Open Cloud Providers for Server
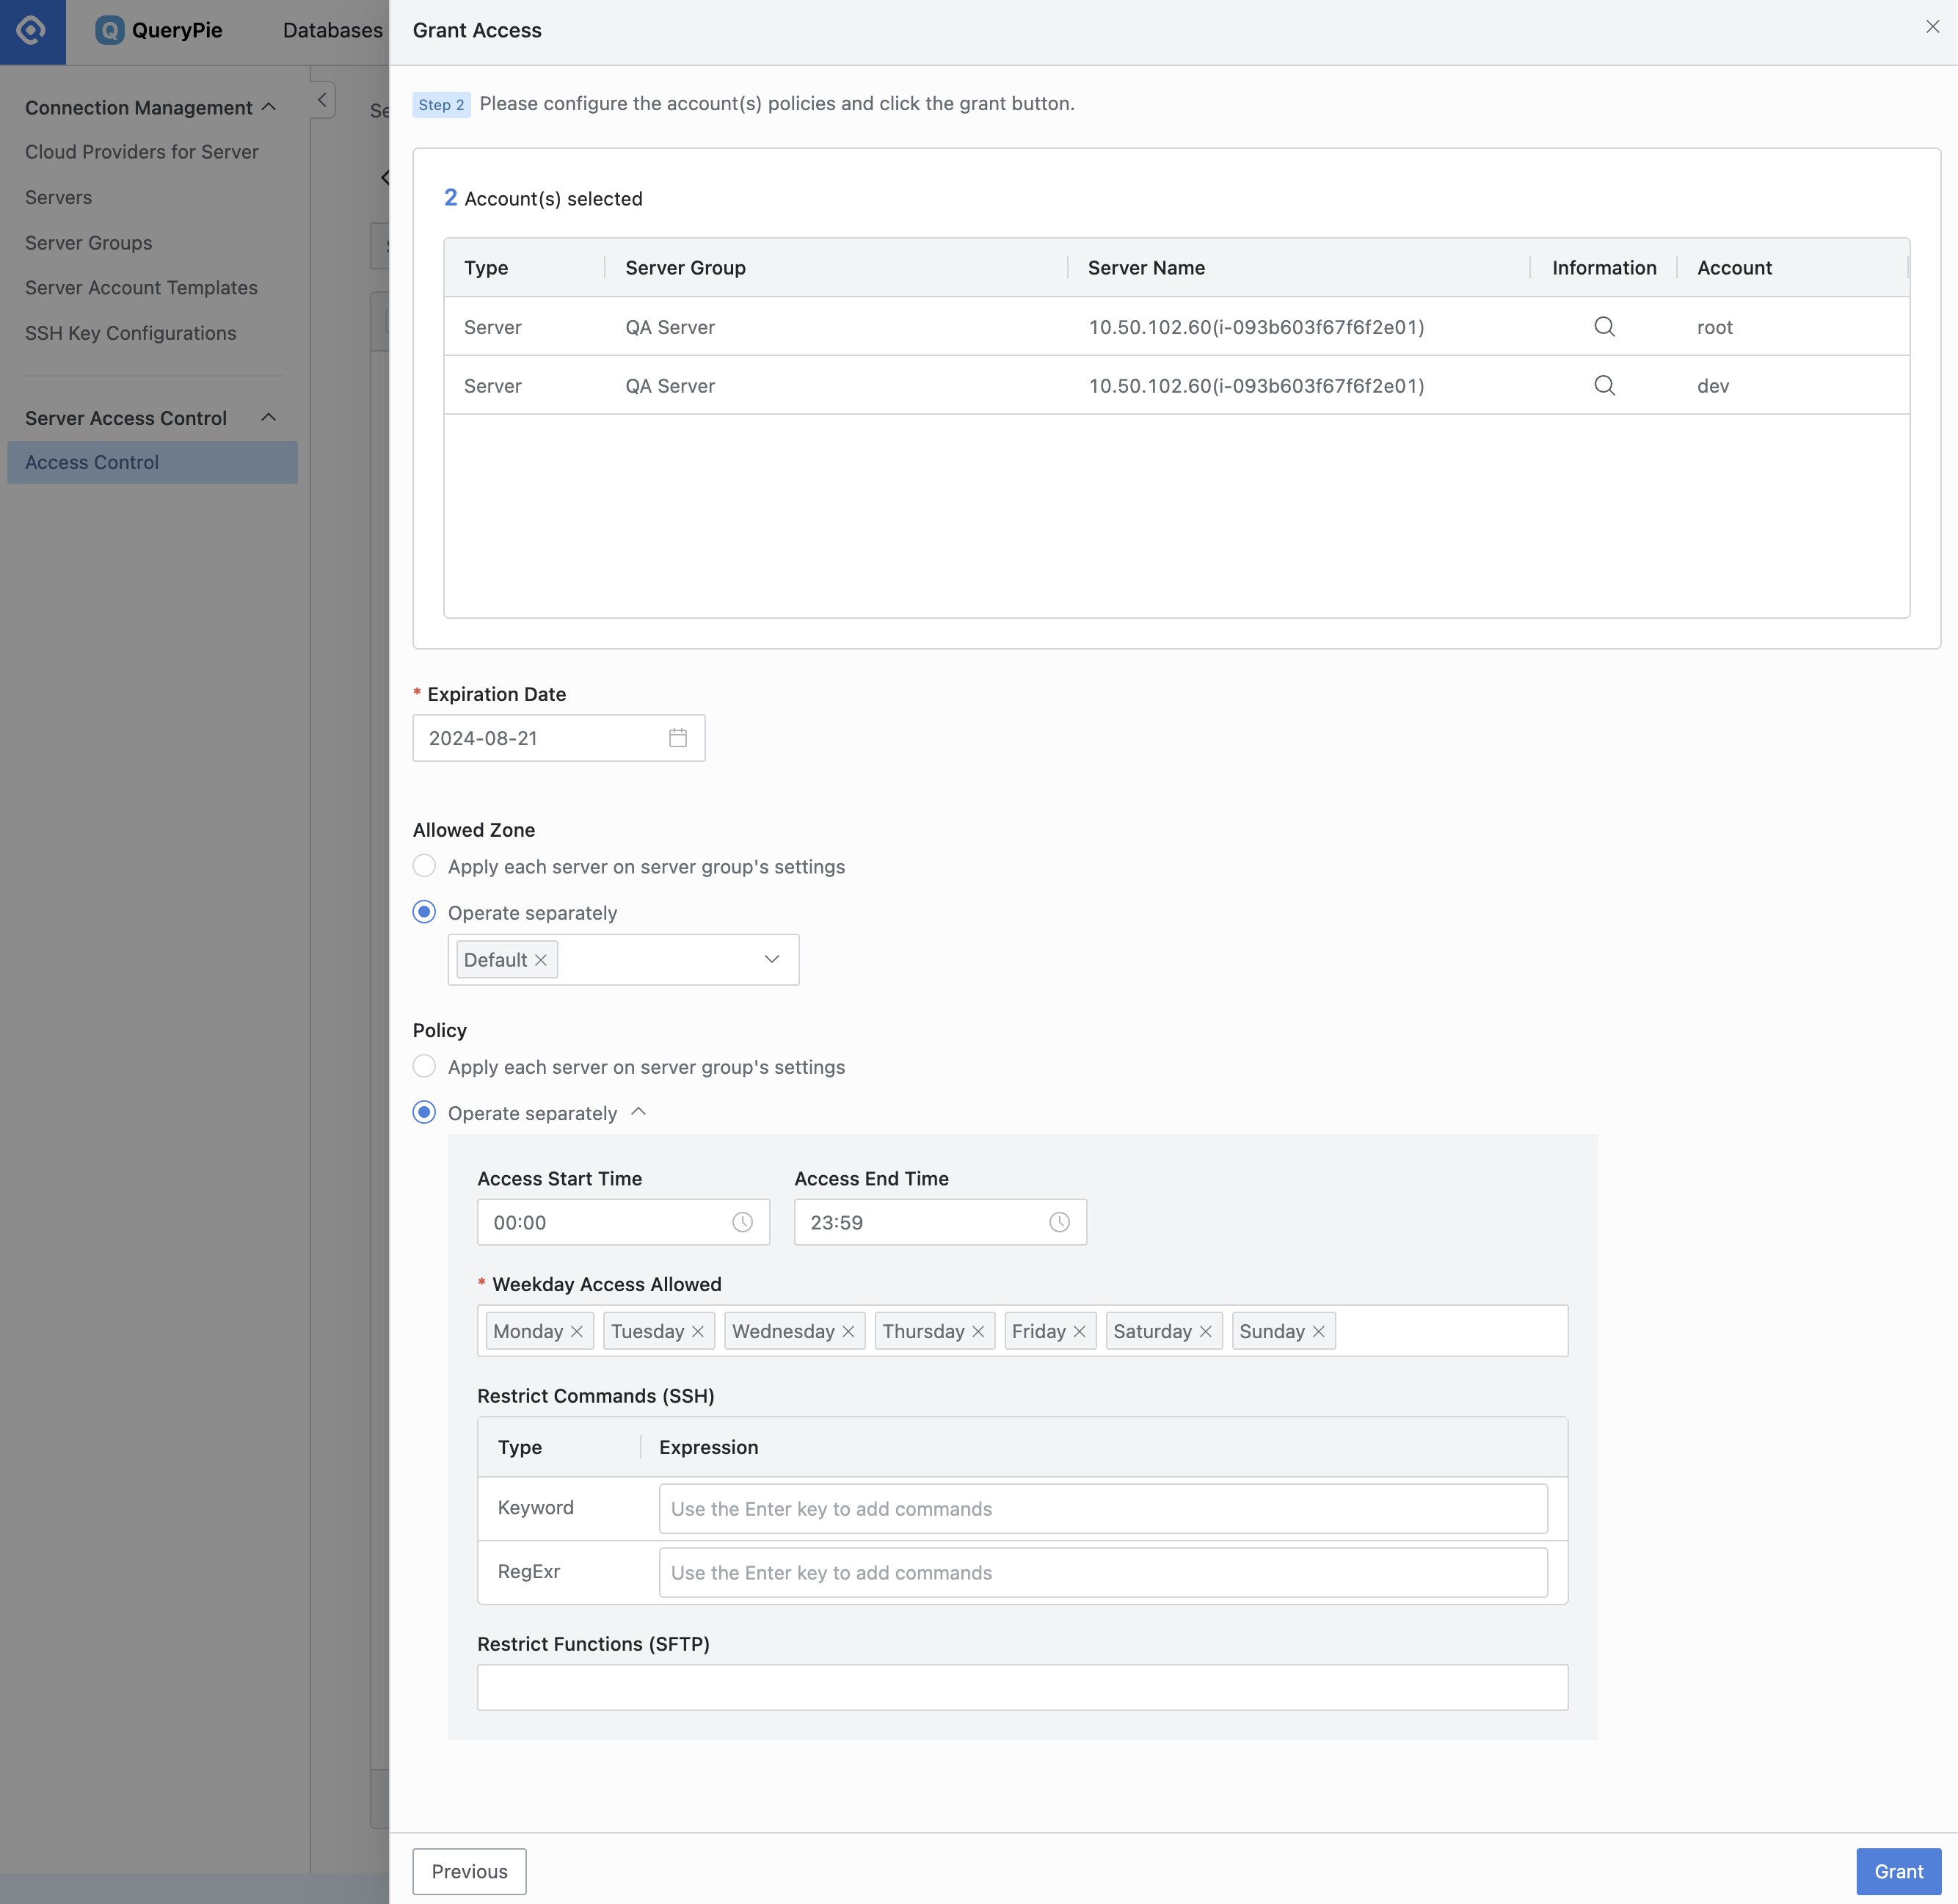Viewport: 1958px width, 1904px height. coord(142,152)
